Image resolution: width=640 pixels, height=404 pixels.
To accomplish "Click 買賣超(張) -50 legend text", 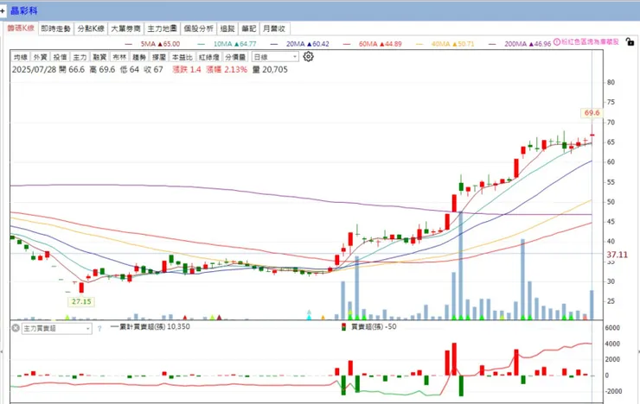I will point(374,326).
